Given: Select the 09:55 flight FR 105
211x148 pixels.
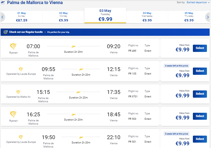Looking at the screenshot, I should 200,71.
